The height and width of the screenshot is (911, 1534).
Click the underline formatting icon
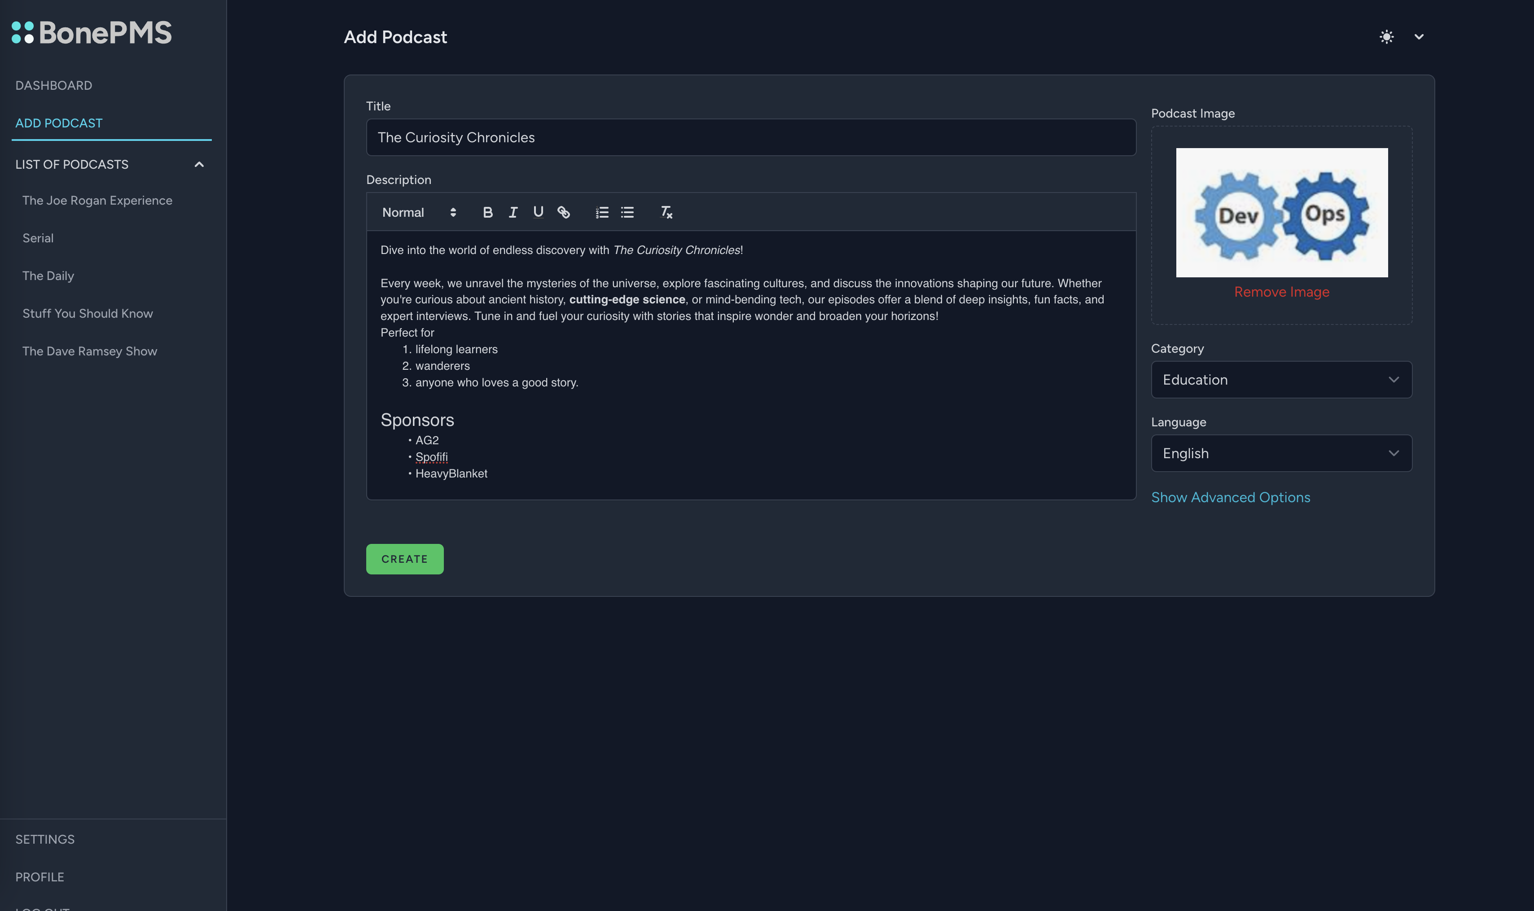click(539, 212)
